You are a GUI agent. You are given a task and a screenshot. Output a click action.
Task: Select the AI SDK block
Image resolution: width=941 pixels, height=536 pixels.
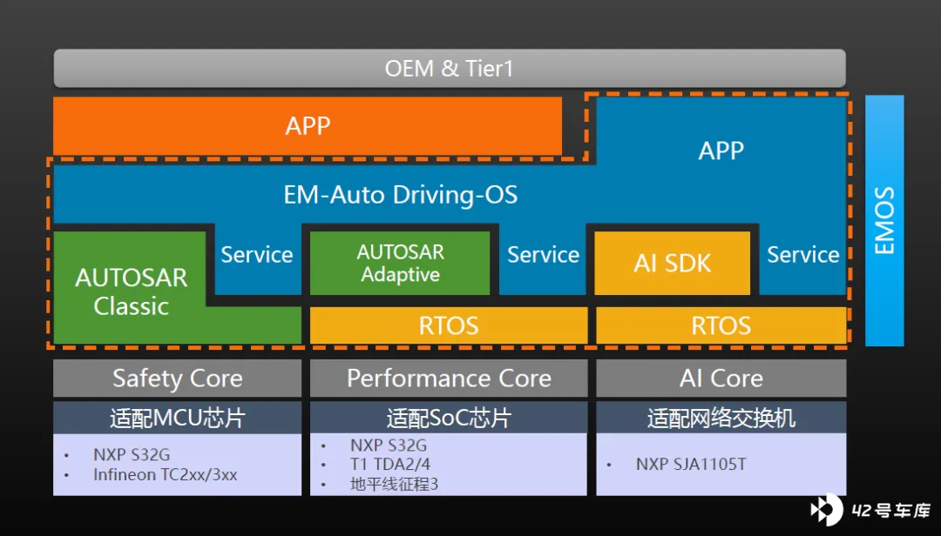tap(672, 263)
